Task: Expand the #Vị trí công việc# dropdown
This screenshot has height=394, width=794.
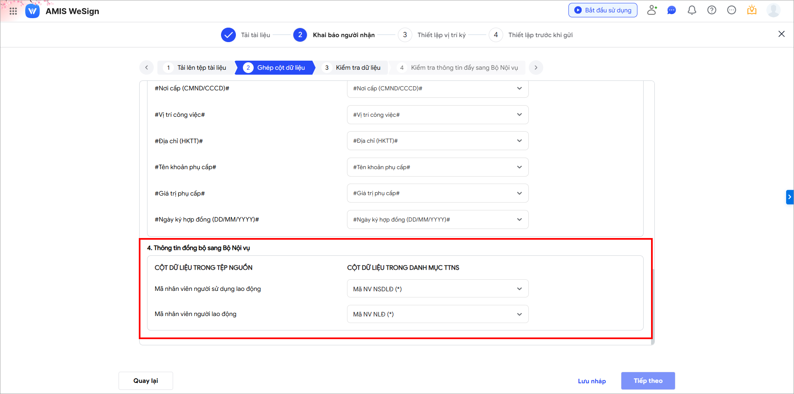Action: pyautogui.click(x=437, y=115)
